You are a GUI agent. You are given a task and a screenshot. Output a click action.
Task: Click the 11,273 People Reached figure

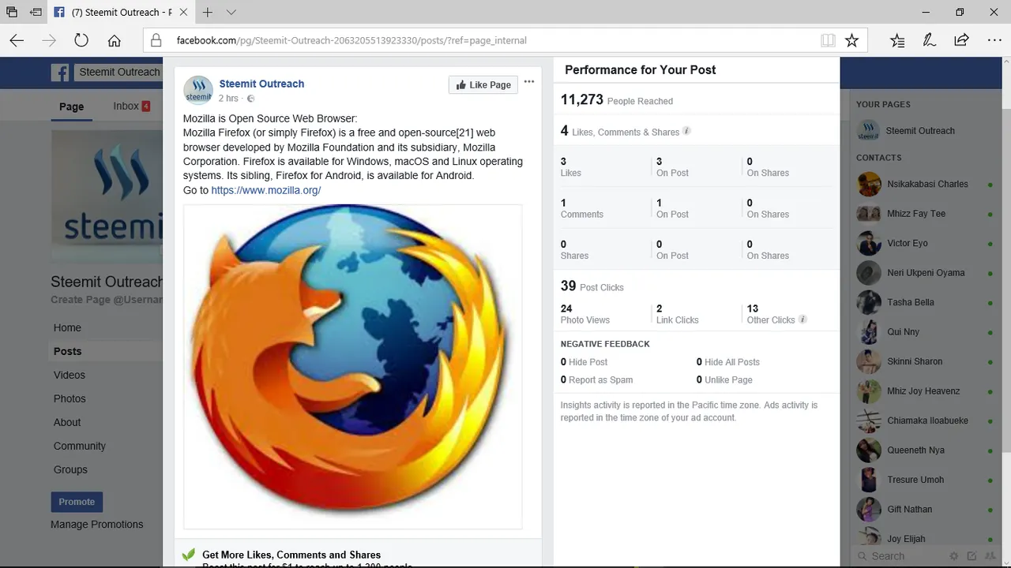pos(582,99)
